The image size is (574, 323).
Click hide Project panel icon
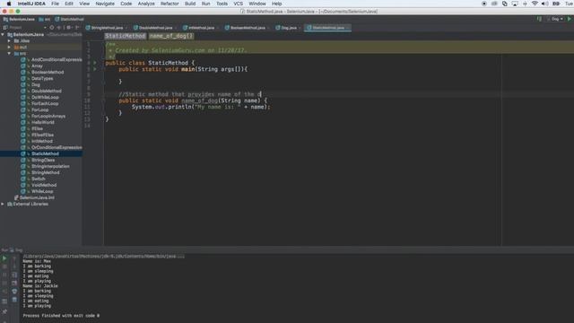point(77,28)
